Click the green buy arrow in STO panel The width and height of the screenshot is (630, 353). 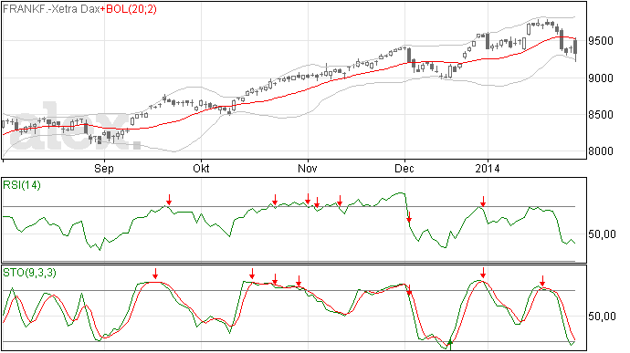click(450, 343)
